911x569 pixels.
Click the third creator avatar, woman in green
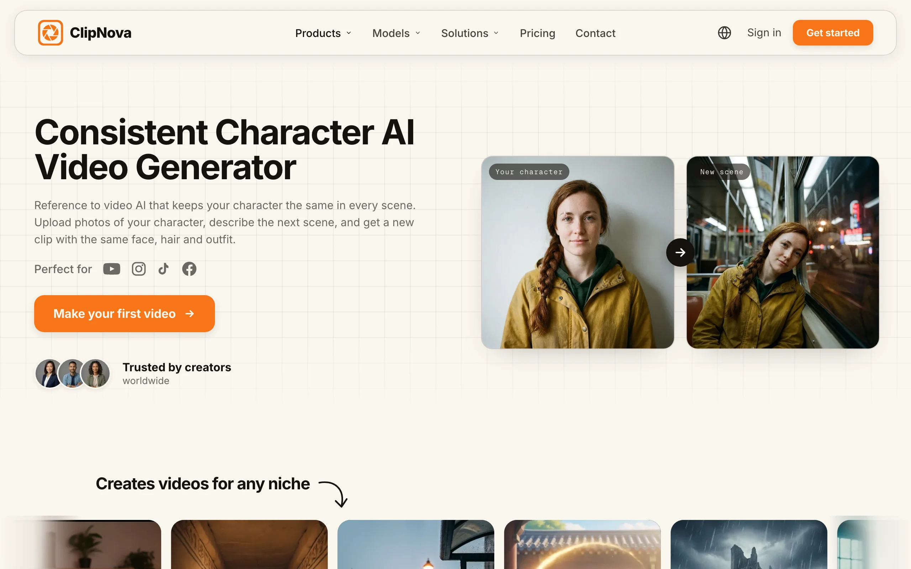tap(95, 373)
